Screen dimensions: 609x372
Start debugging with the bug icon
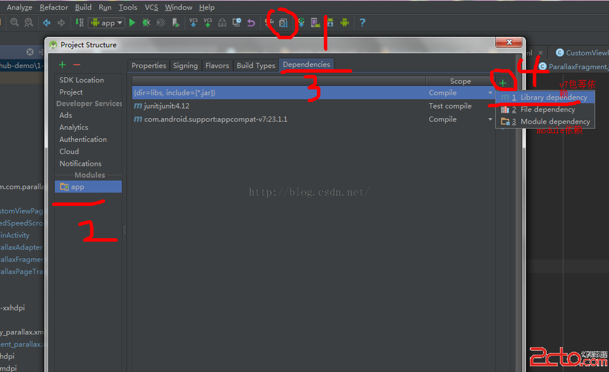click(147, 23)
